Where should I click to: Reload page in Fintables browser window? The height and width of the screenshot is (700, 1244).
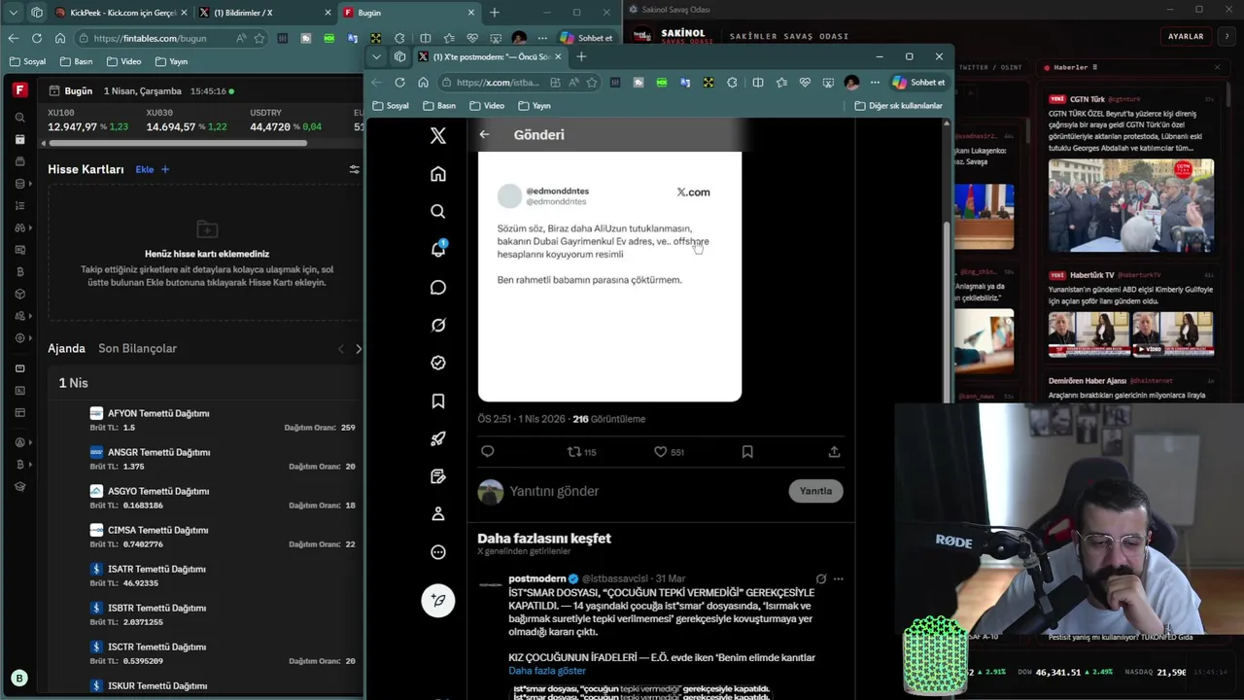37,38
